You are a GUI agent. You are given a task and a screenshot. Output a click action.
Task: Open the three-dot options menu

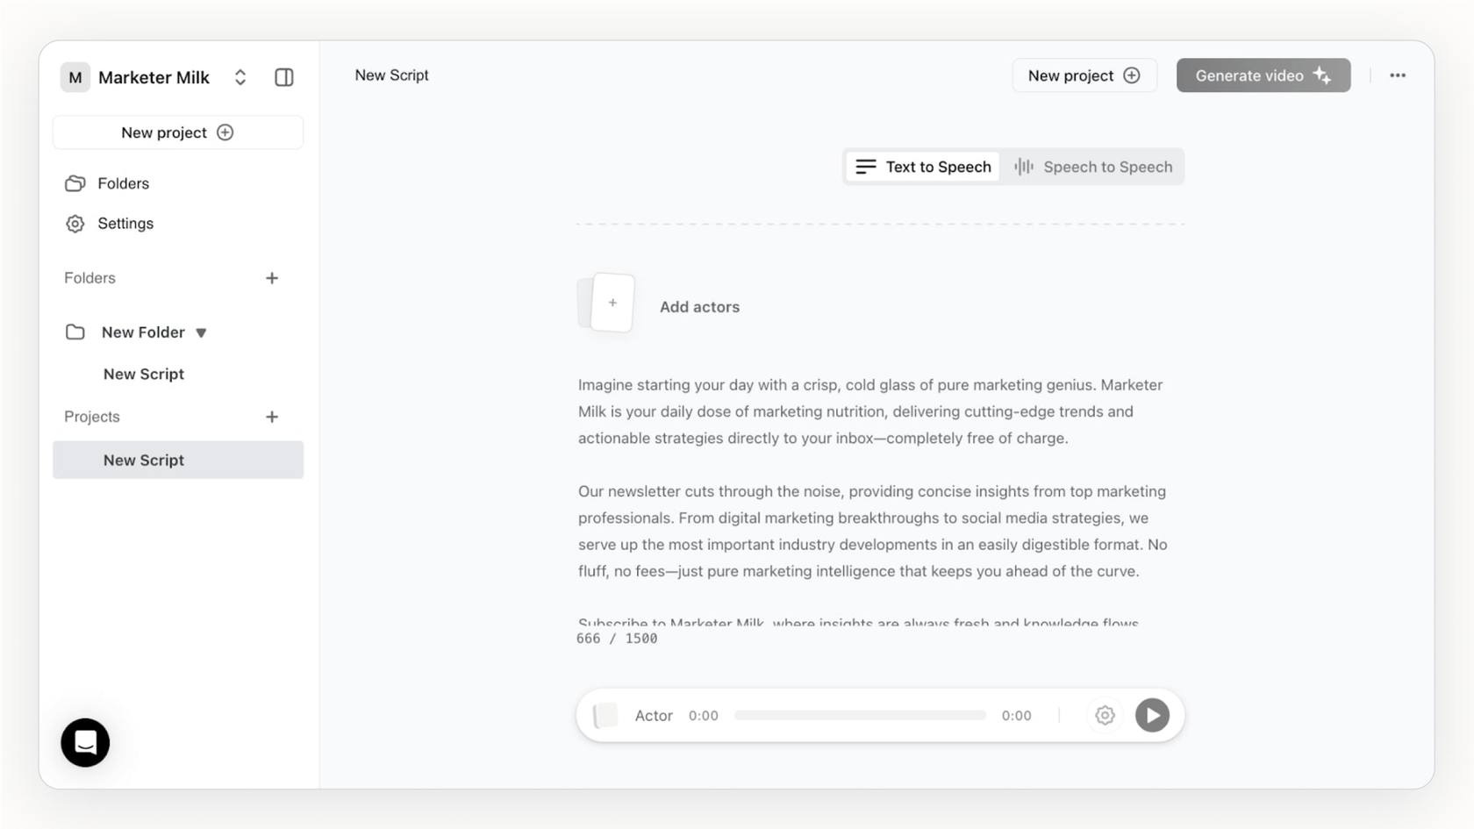(1398, 75)
